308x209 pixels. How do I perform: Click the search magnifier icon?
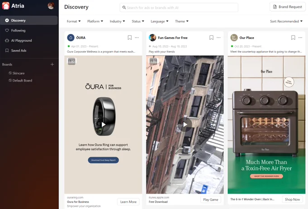124,7
